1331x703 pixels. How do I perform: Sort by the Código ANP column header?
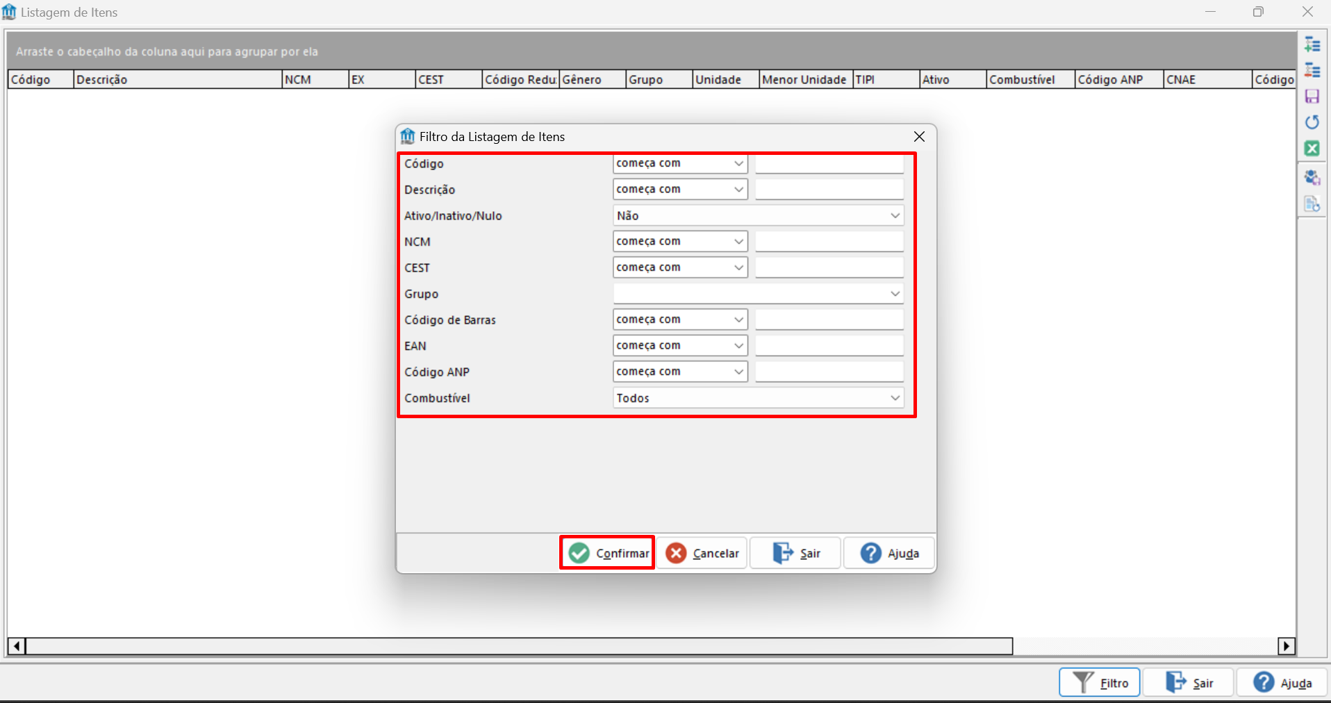point(1119,79)
